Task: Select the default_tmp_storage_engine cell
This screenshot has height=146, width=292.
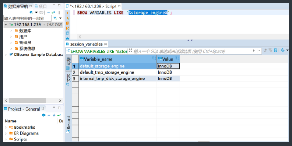Action: [x=118, y=72]
